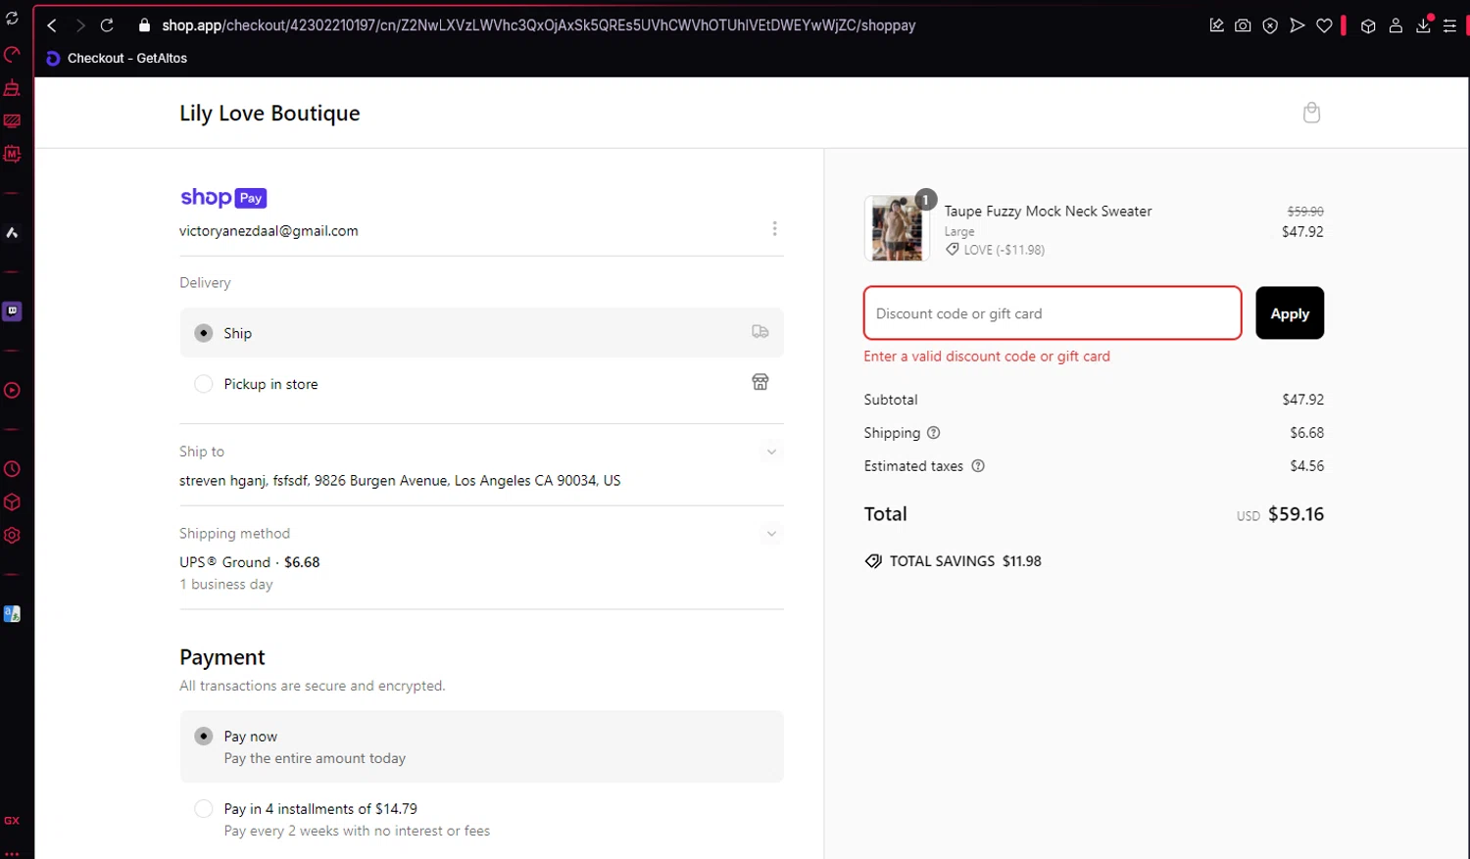Open GX Cleaner broom in sidebar
1470x859 pixels.
(12, 87)
